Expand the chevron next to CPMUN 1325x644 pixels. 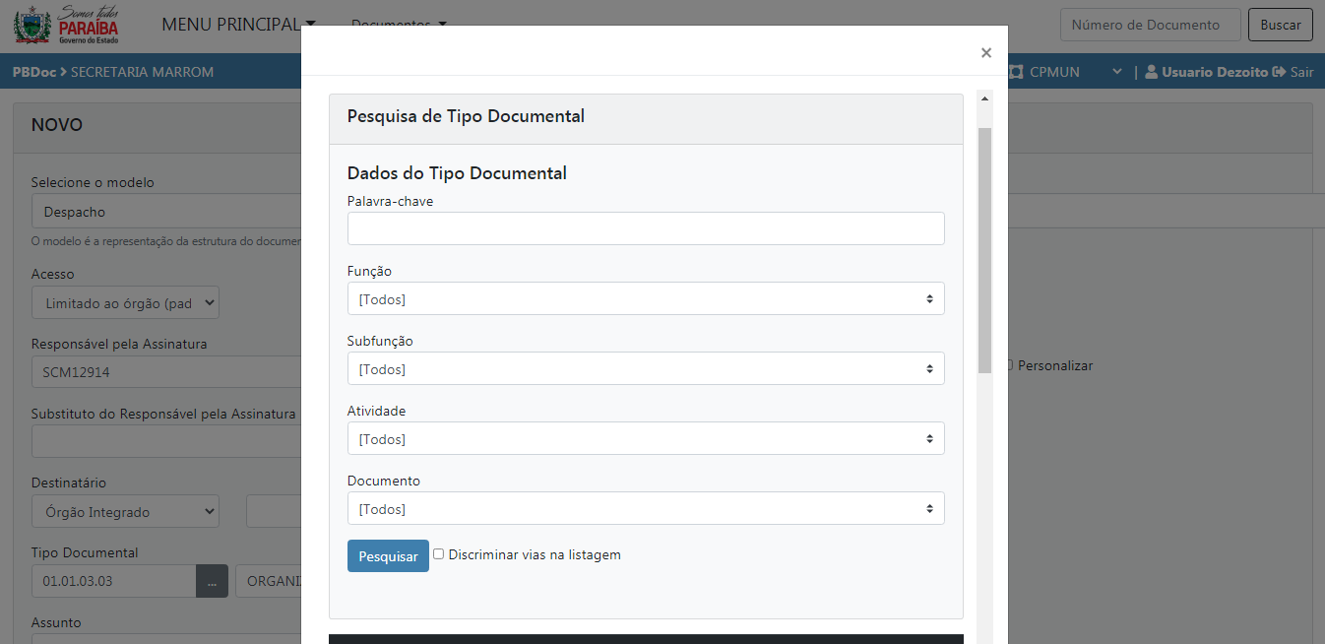tap(1116, 72)
